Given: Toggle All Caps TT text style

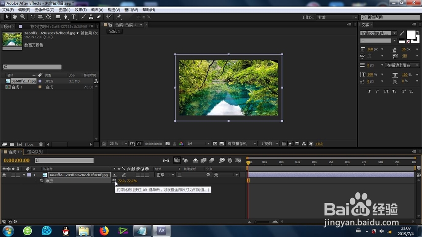Looking at the screenshot, I should [386, 92].
